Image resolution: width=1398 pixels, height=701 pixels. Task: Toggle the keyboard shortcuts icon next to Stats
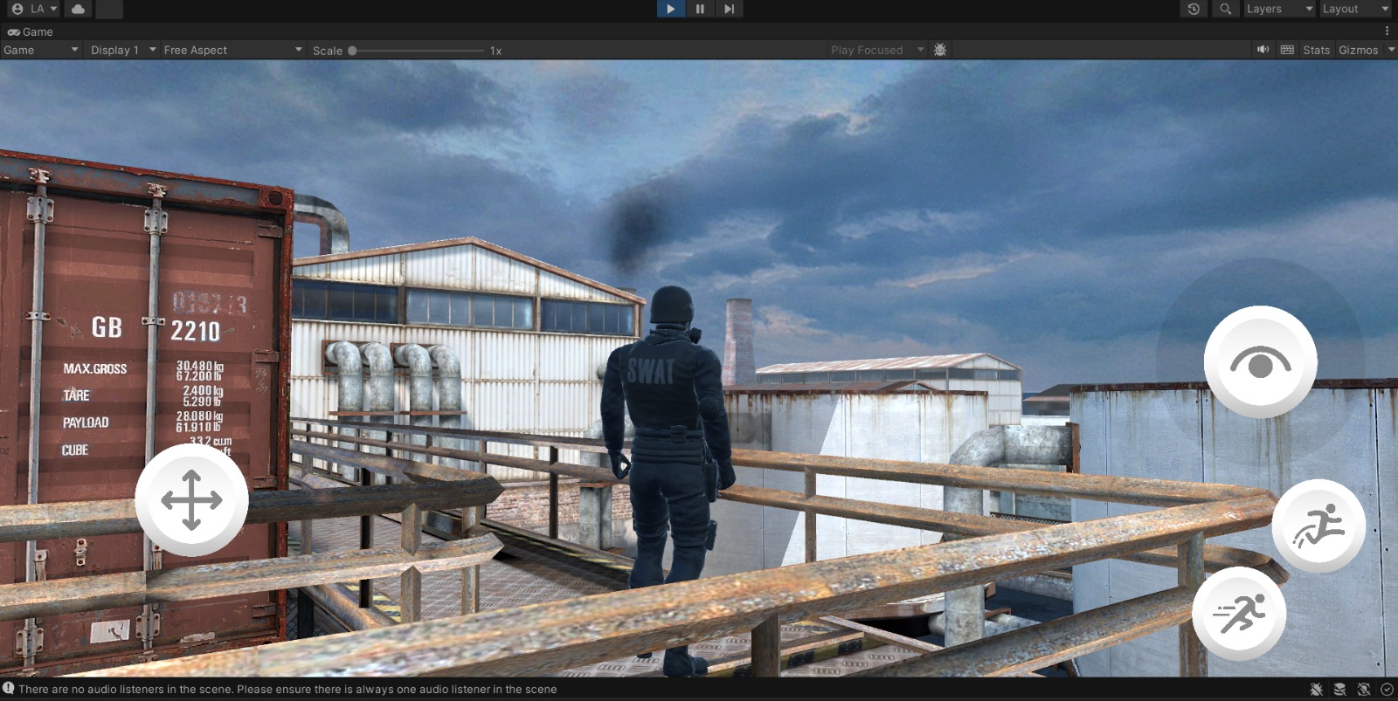pyautogui.click(x=1287, y=50)
